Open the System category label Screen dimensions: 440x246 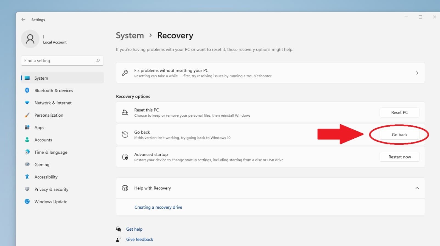pyautogui.click(x=41, y=78)
